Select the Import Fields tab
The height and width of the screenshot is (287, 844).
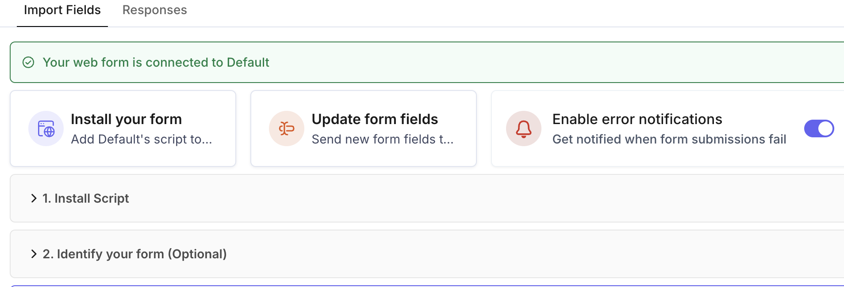click(x=62, y=10)
